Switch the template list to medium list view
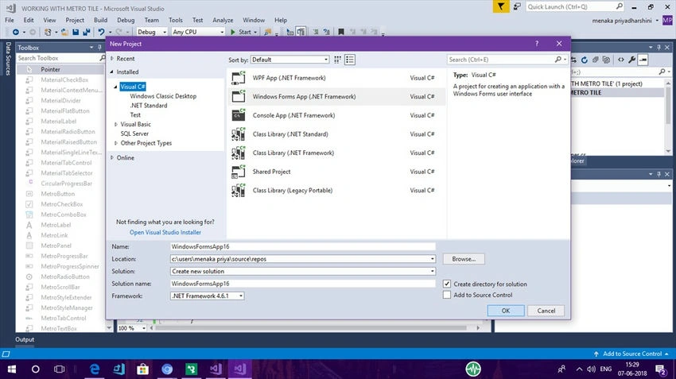The image size is (676, 379). point(350,60)
